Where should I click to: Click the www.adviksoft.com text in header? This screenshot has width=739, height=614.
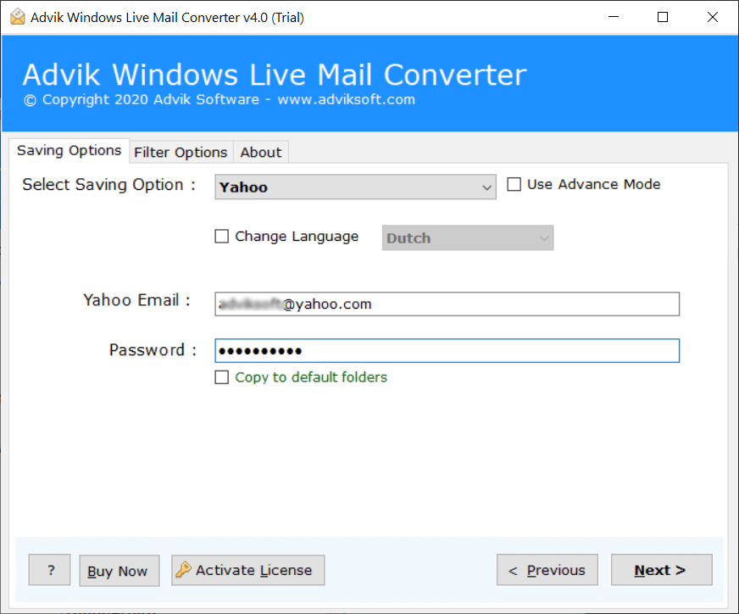coord(347,99)
